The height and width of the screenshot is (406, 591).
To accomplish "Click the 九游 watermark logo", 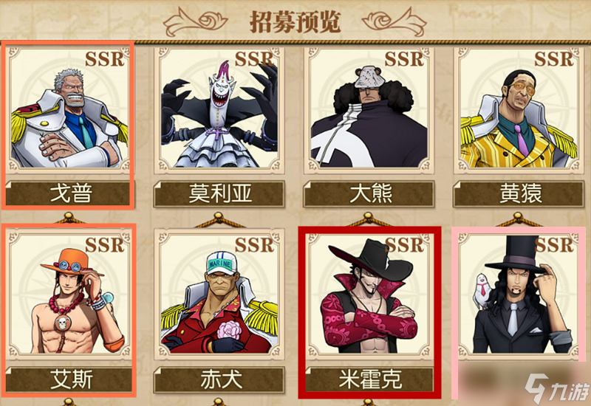I will point(557,388).
